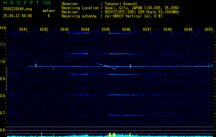Click the 0649 time axis label
This screenshot has width=216, height=137.
tap(188, 29)
